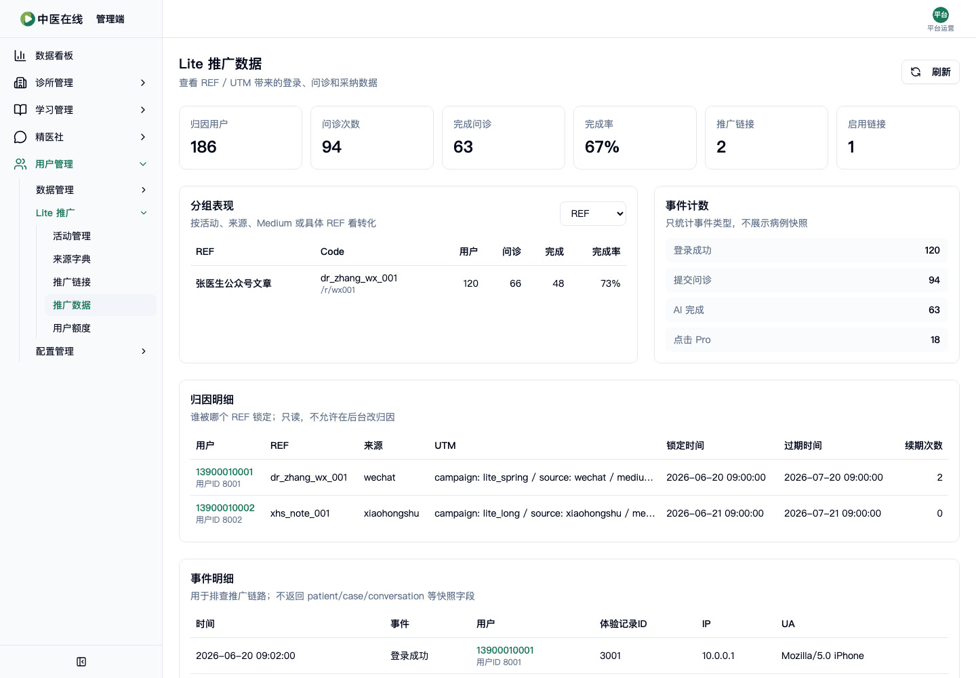
Task: Click the 完成率 67% card
Action: point(635,138)
